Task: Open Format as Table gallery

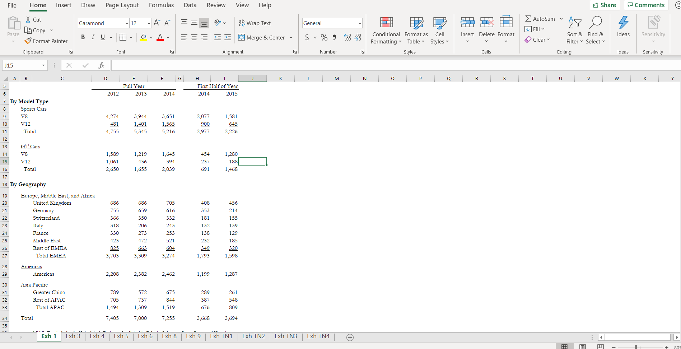Action: [416, 31]
